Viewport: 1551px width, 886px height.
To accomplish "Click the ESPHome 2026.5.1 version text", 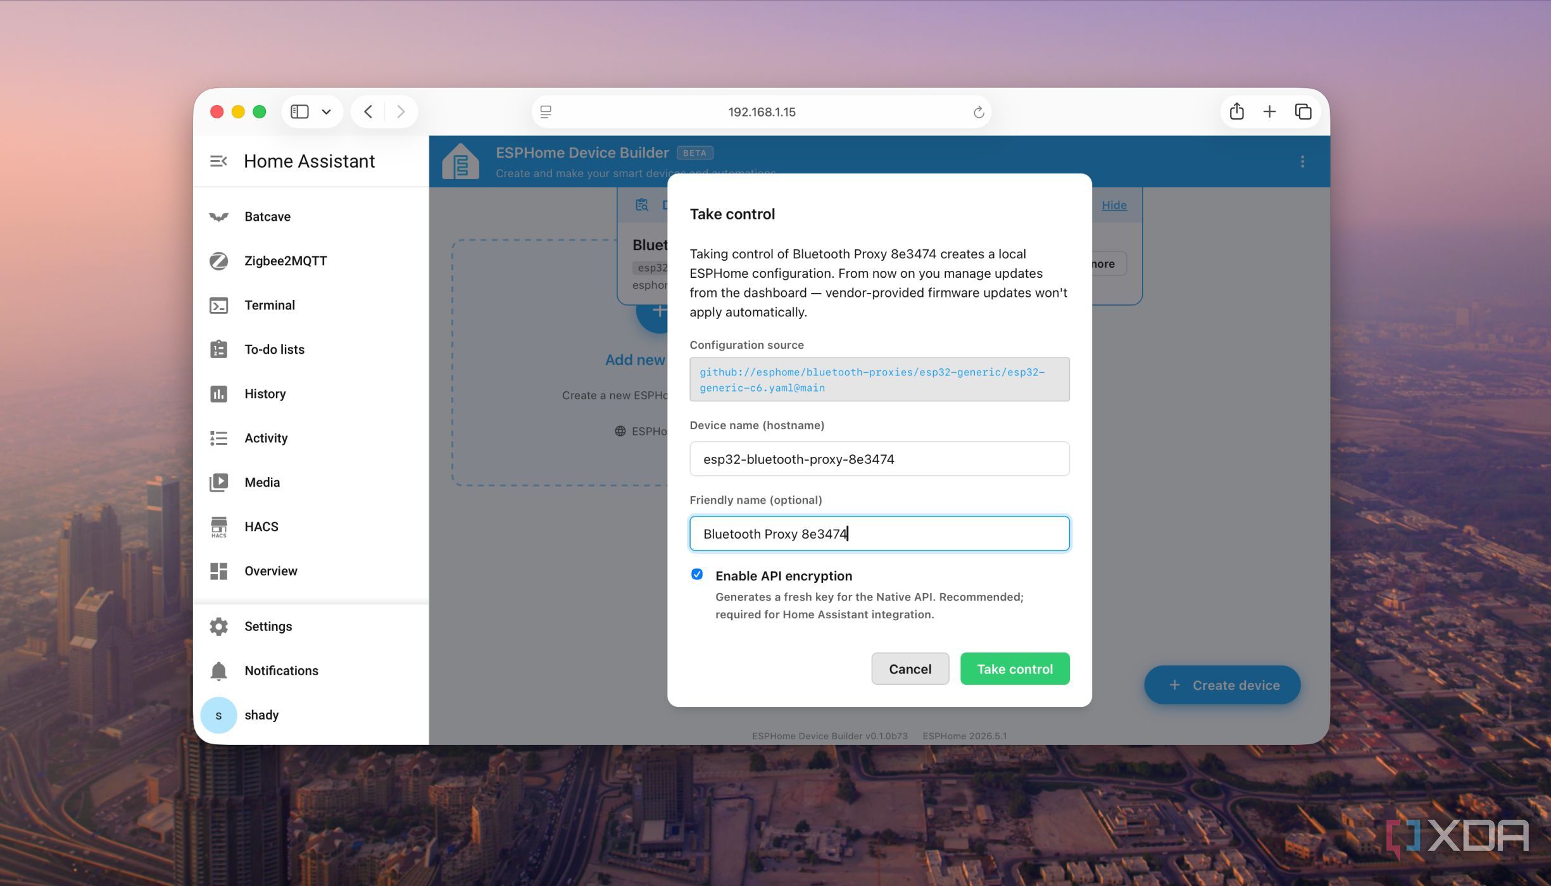I will point(965,736).
